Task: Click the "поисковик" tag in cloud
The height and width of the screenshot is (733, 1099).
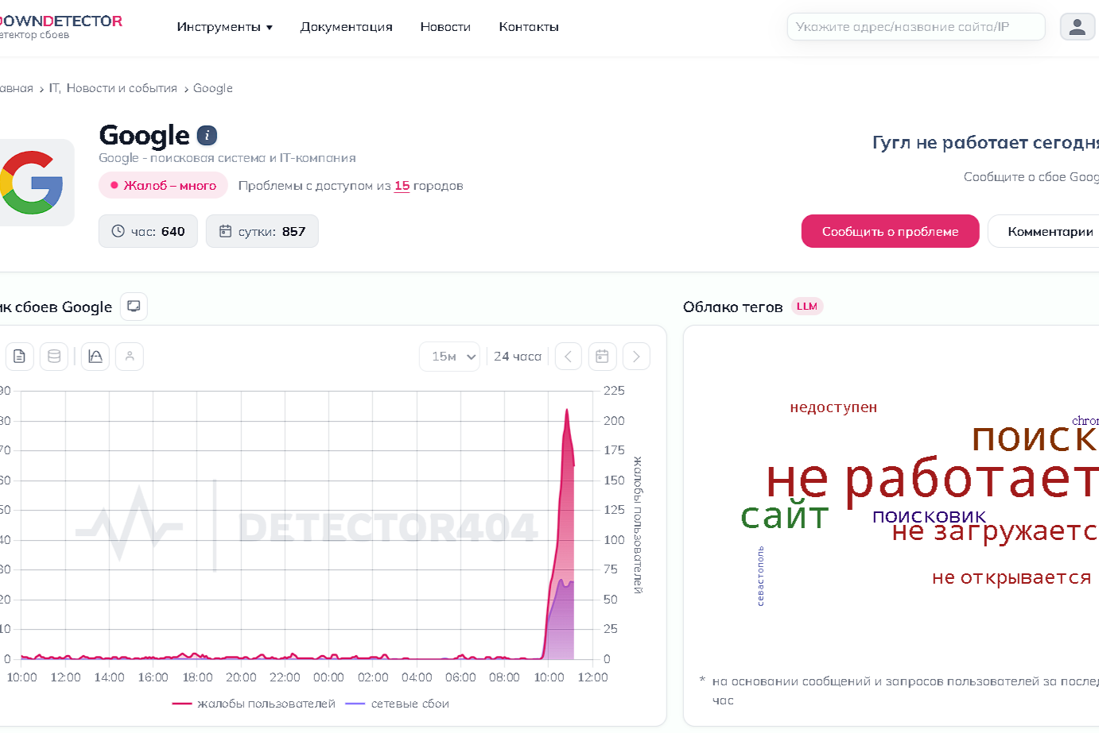Action: click(929, 516)
